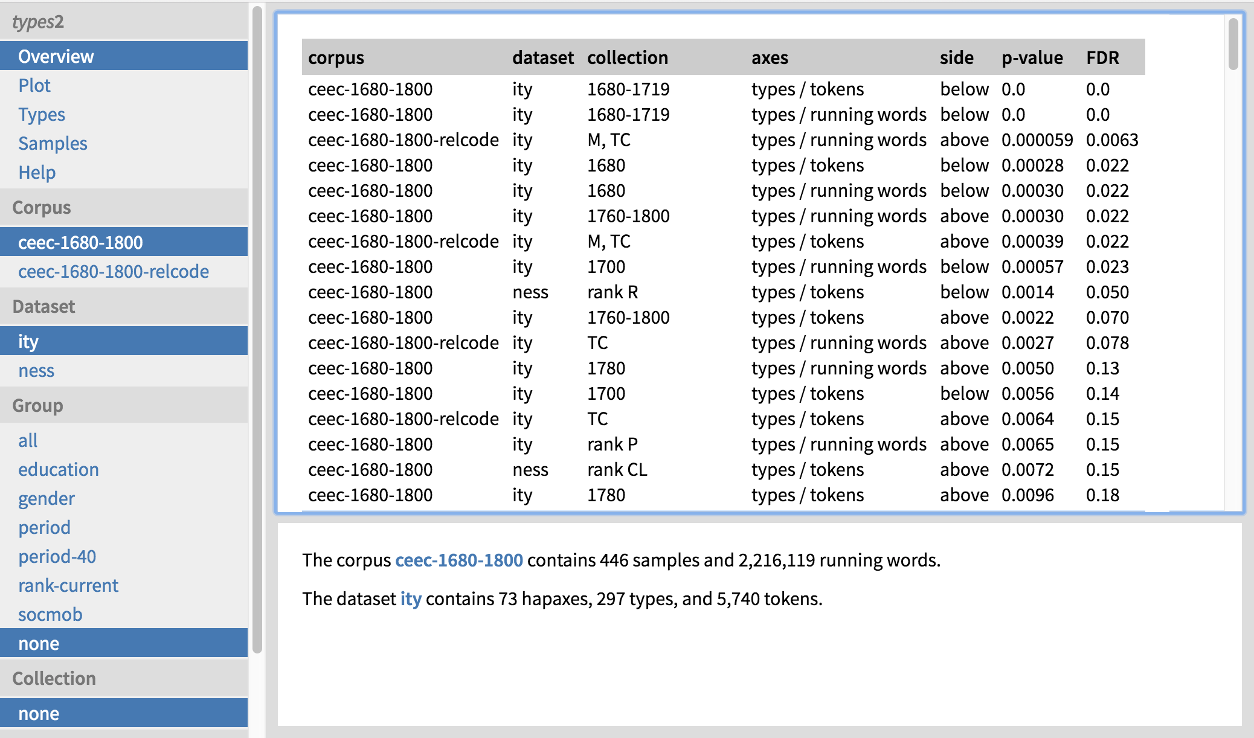1254x738 pixels.
Task: Click the FDR value 0.14
Action: 1102,393
